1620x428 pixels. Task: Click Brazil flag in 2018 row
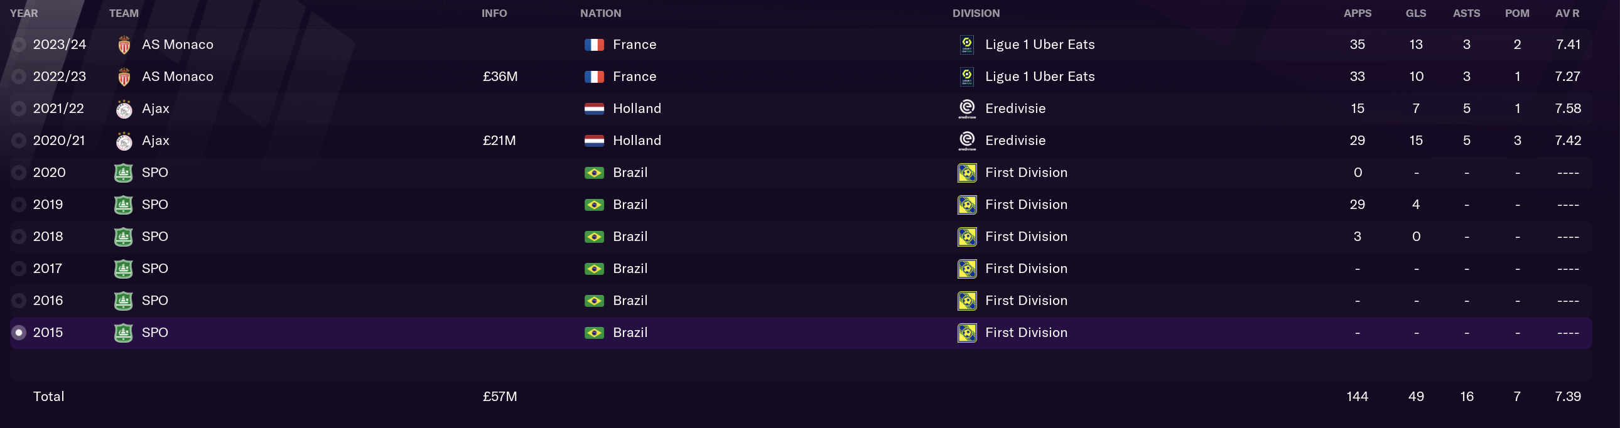pos(593,237)
